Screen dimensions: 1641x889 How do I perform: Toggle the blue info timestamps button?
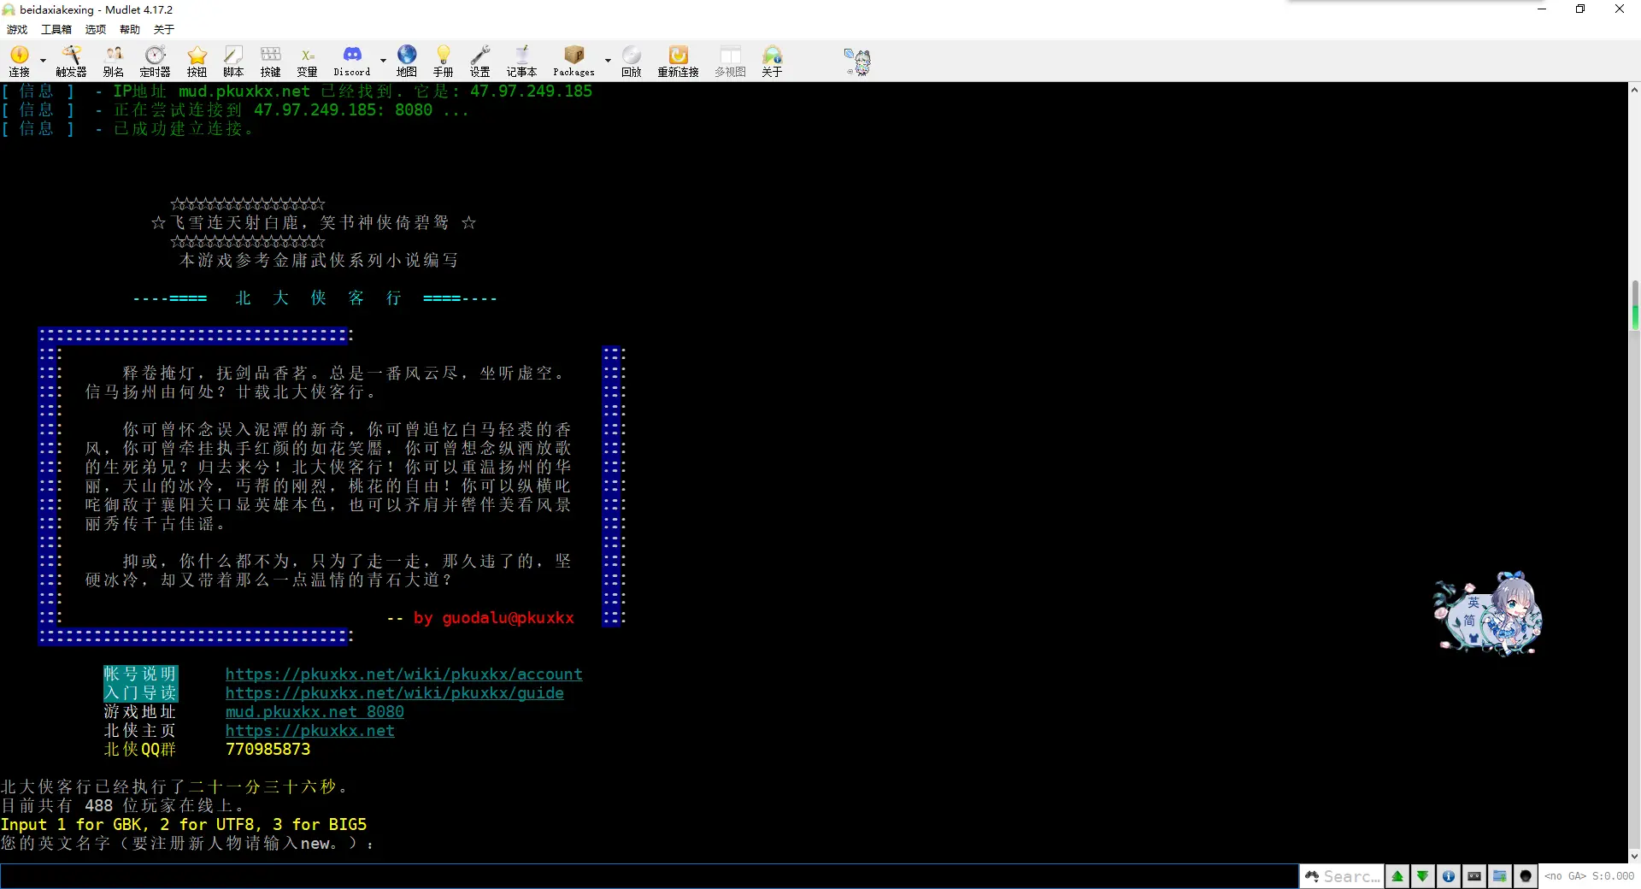(1449, 876)
